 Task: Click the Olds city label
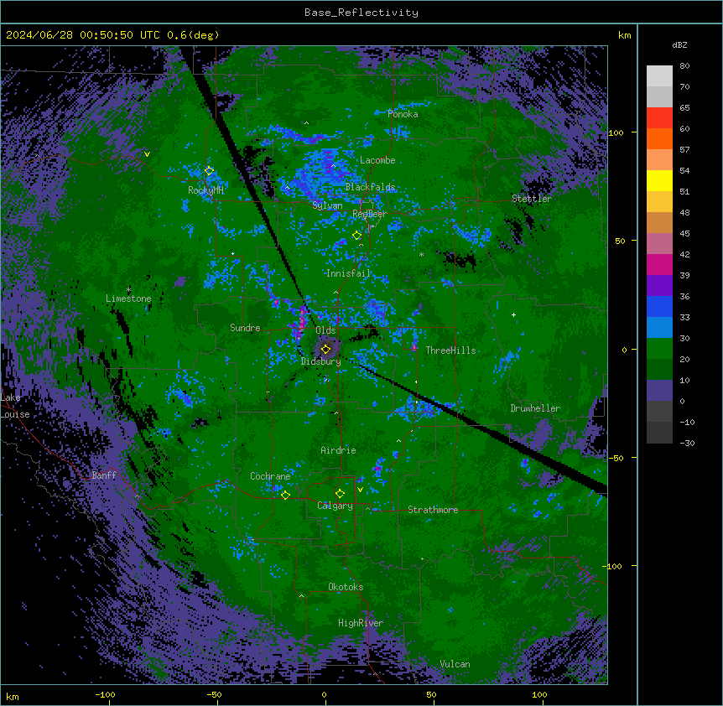coord(325,330)
